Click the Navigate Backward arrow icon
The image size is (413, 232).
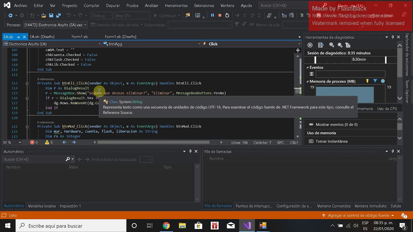click(11, 15)
